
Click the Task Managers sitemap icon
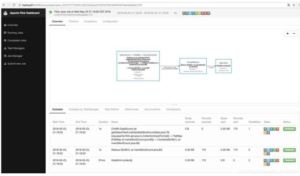[5, 48]
